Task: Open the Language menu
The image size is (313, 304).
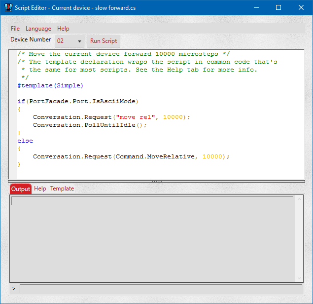Action: tap(38, 29)
